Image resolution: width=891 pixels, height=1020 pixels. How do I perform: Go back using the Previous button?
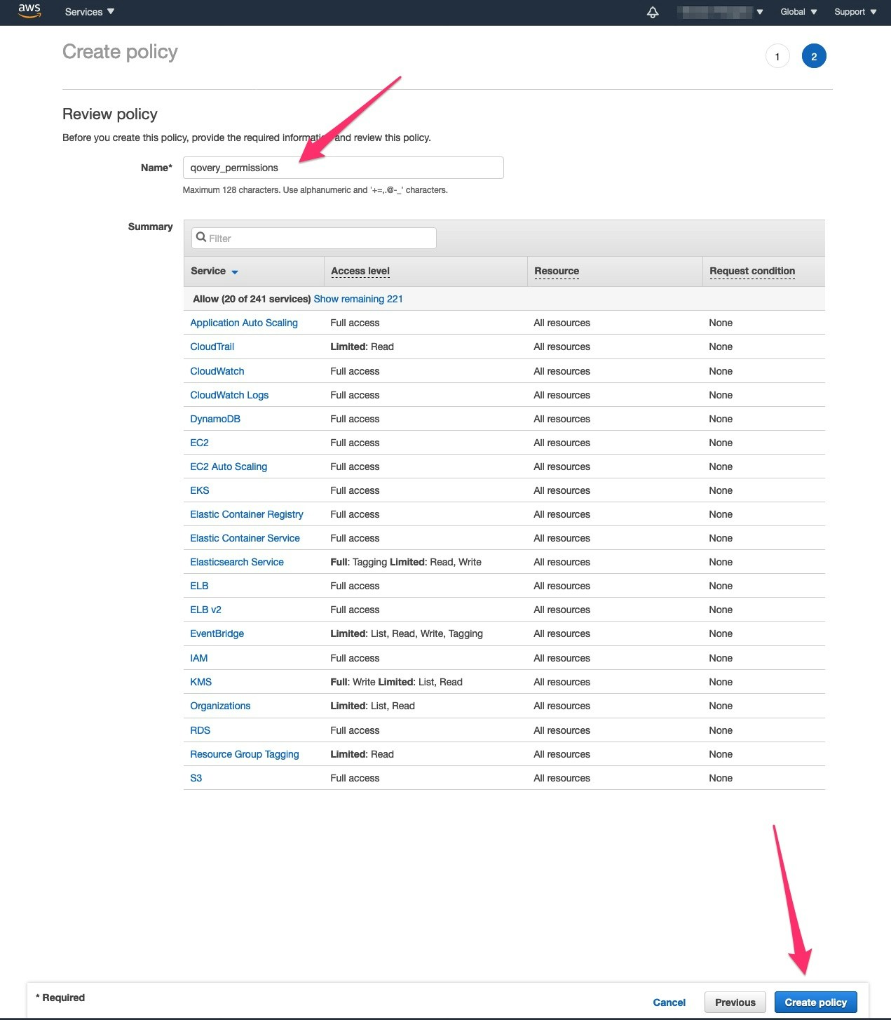tap(734, 1002)
